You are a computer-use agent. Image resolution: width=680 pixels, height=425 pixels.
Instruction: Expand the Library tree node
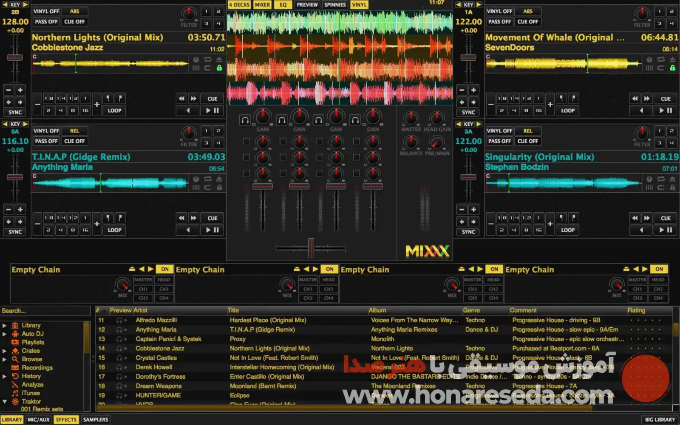coord(4,326)
